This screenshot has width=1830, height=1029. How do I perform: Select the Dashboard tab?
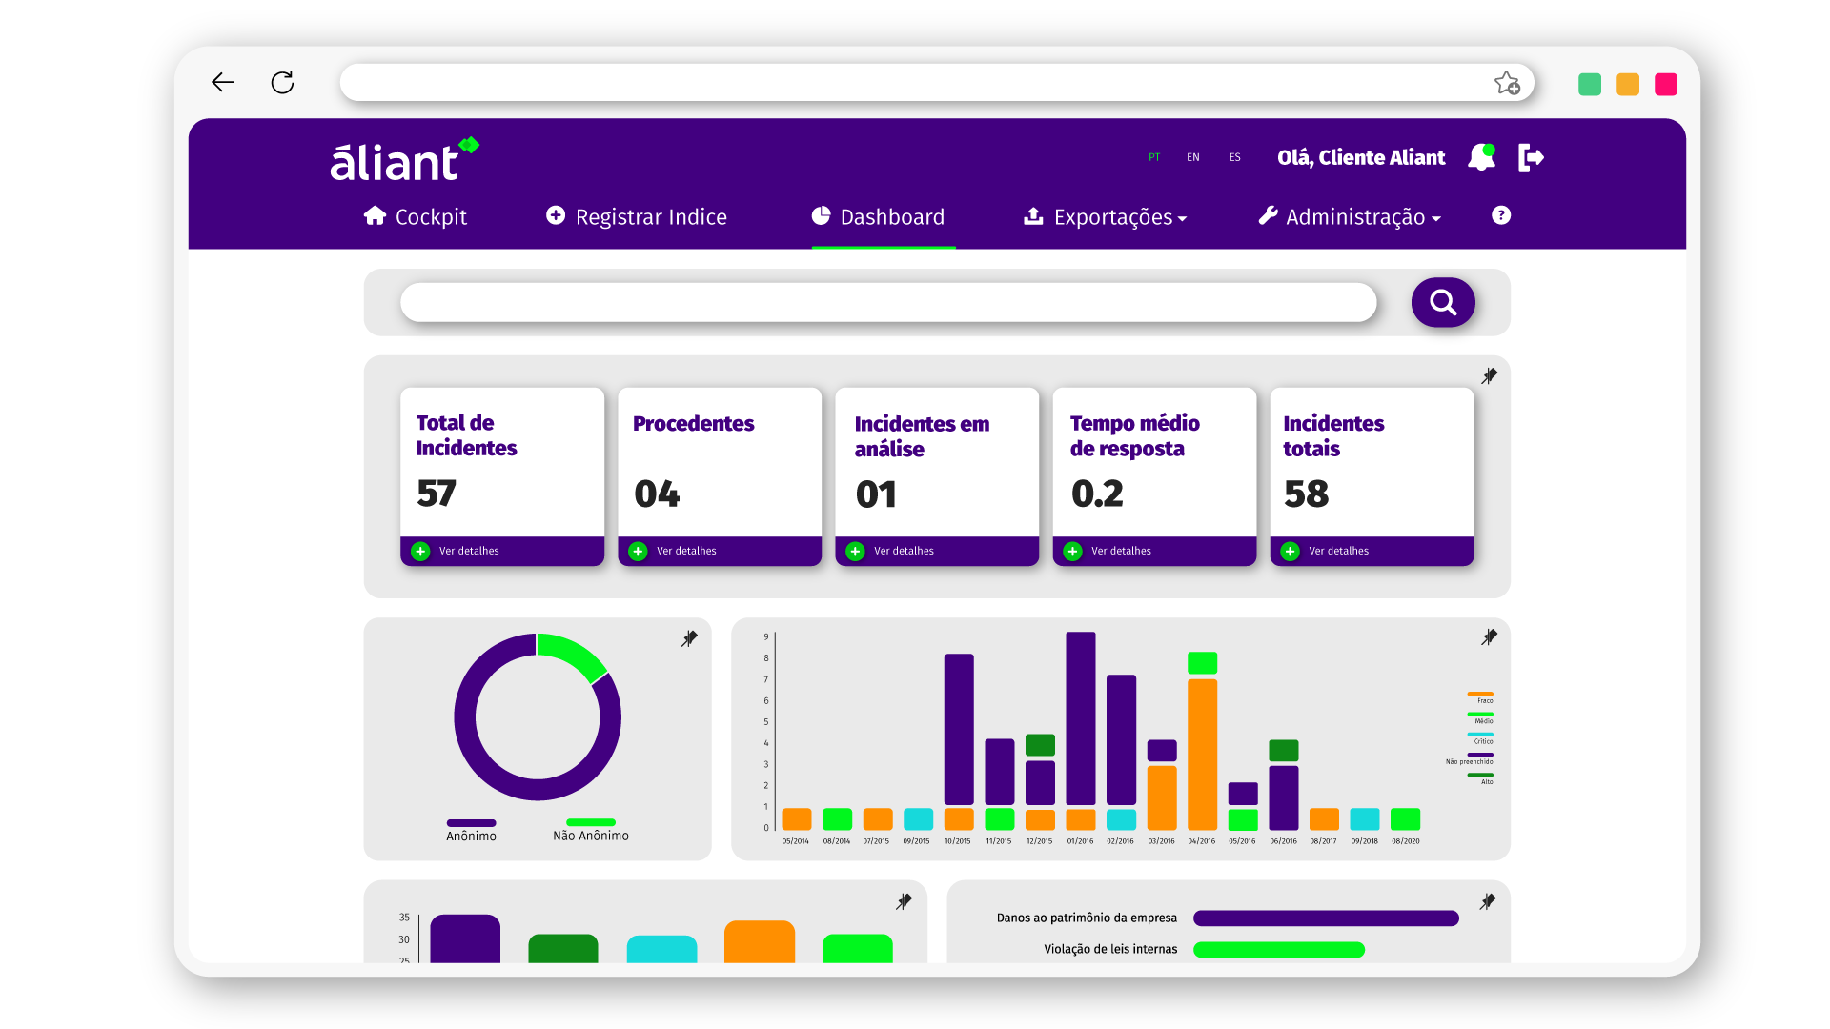pos(879,216)
